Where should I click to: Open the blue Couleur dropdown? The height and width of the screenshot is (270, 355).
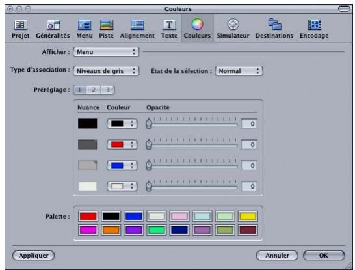[x=122, y=165]
